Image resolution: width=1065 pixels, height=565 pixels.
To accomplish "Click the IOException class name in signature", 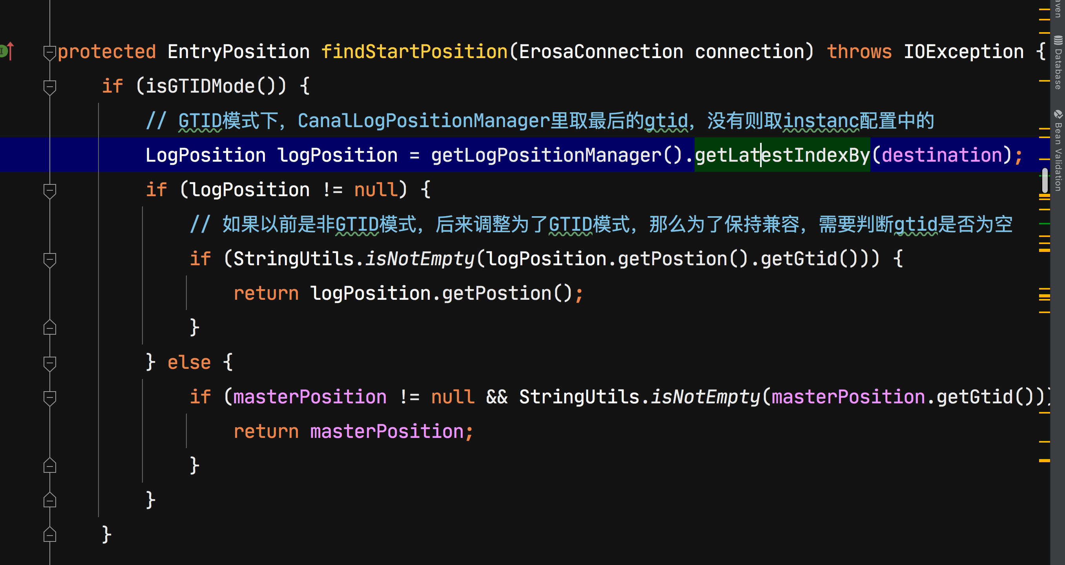I will click(x=964, y=52).
